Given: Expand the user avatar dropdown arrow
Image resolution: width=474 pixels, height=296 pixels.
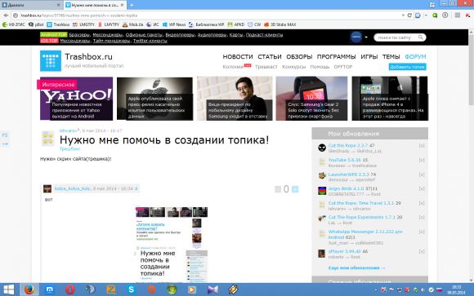Looking at the screenshot, I should click(x=366, y=38).
